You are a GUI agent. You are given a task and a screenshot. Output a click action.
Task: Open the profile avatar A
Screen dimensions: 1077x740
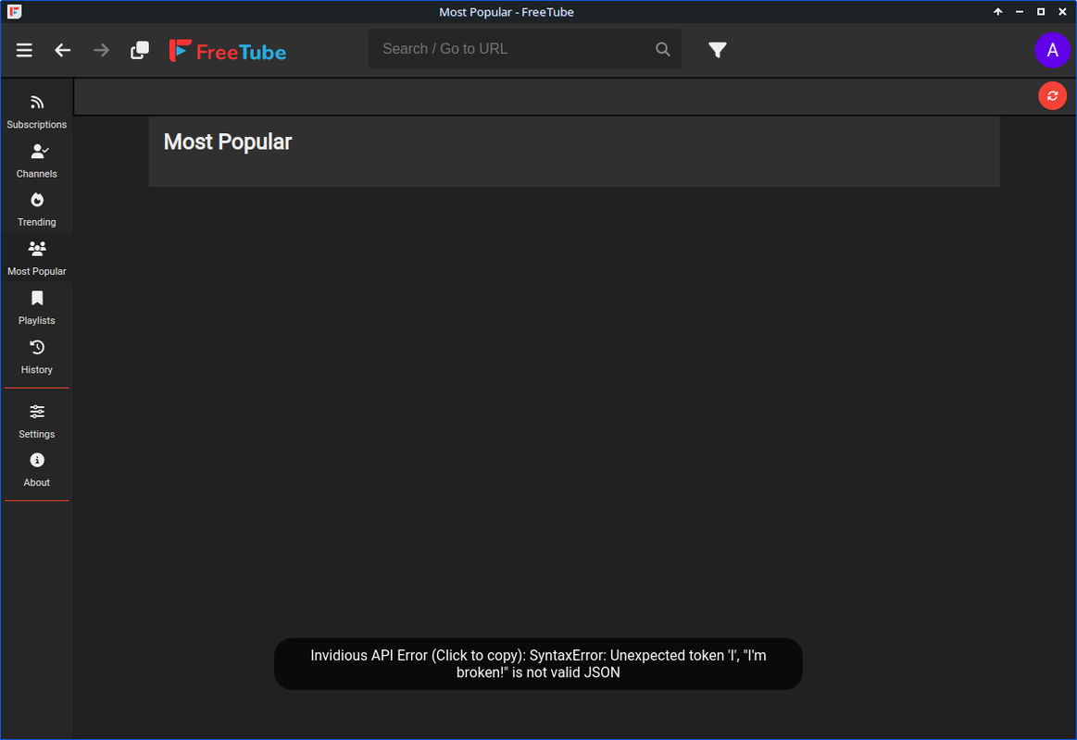(1052, 50)
